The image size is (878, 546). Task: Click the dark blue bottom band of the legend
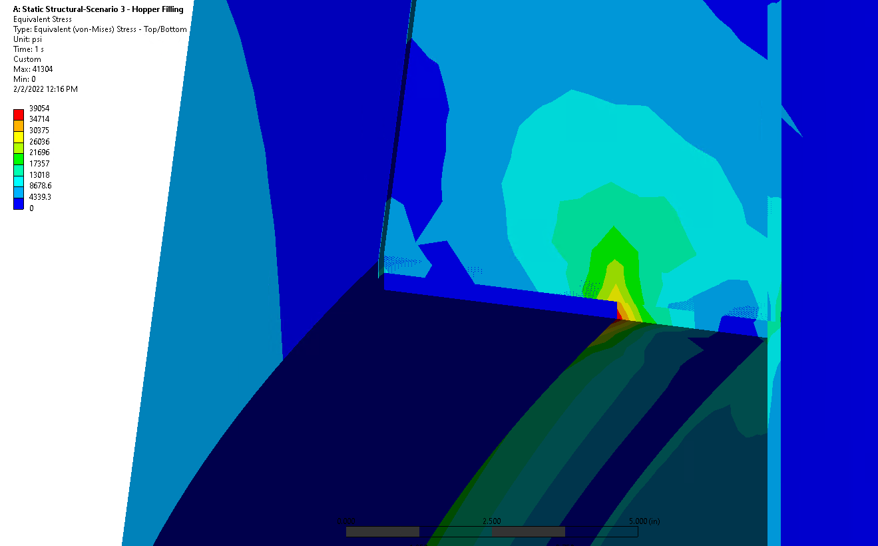tap(19, 203)
